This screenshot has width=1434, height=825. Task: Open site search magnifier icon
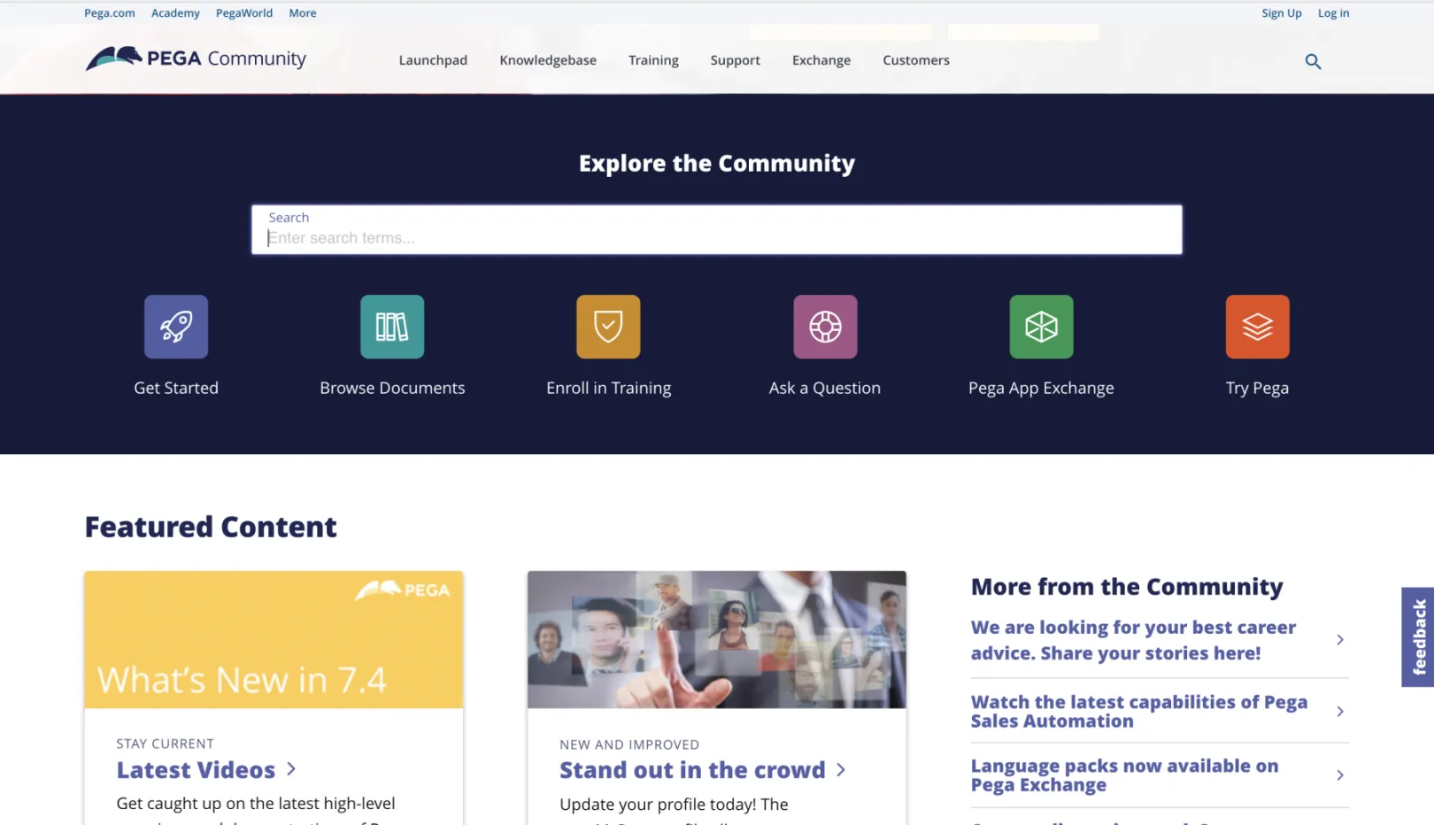coord(1313,61)
